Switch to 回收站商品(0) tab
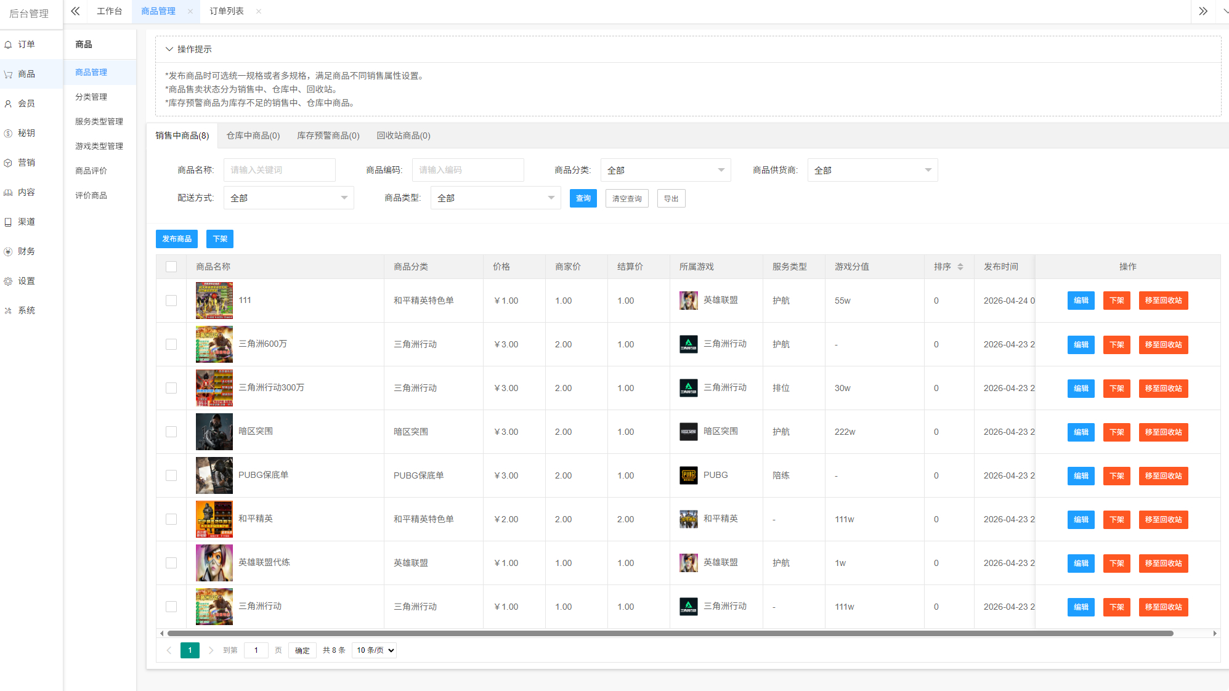 (404, 135)
